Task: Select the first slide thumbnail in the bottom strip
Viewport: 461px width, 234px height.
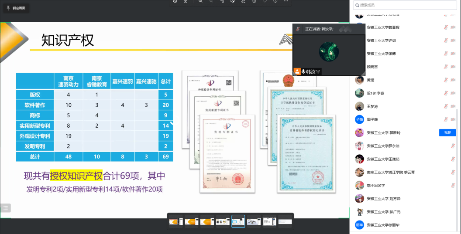Action: click(176, 222)
